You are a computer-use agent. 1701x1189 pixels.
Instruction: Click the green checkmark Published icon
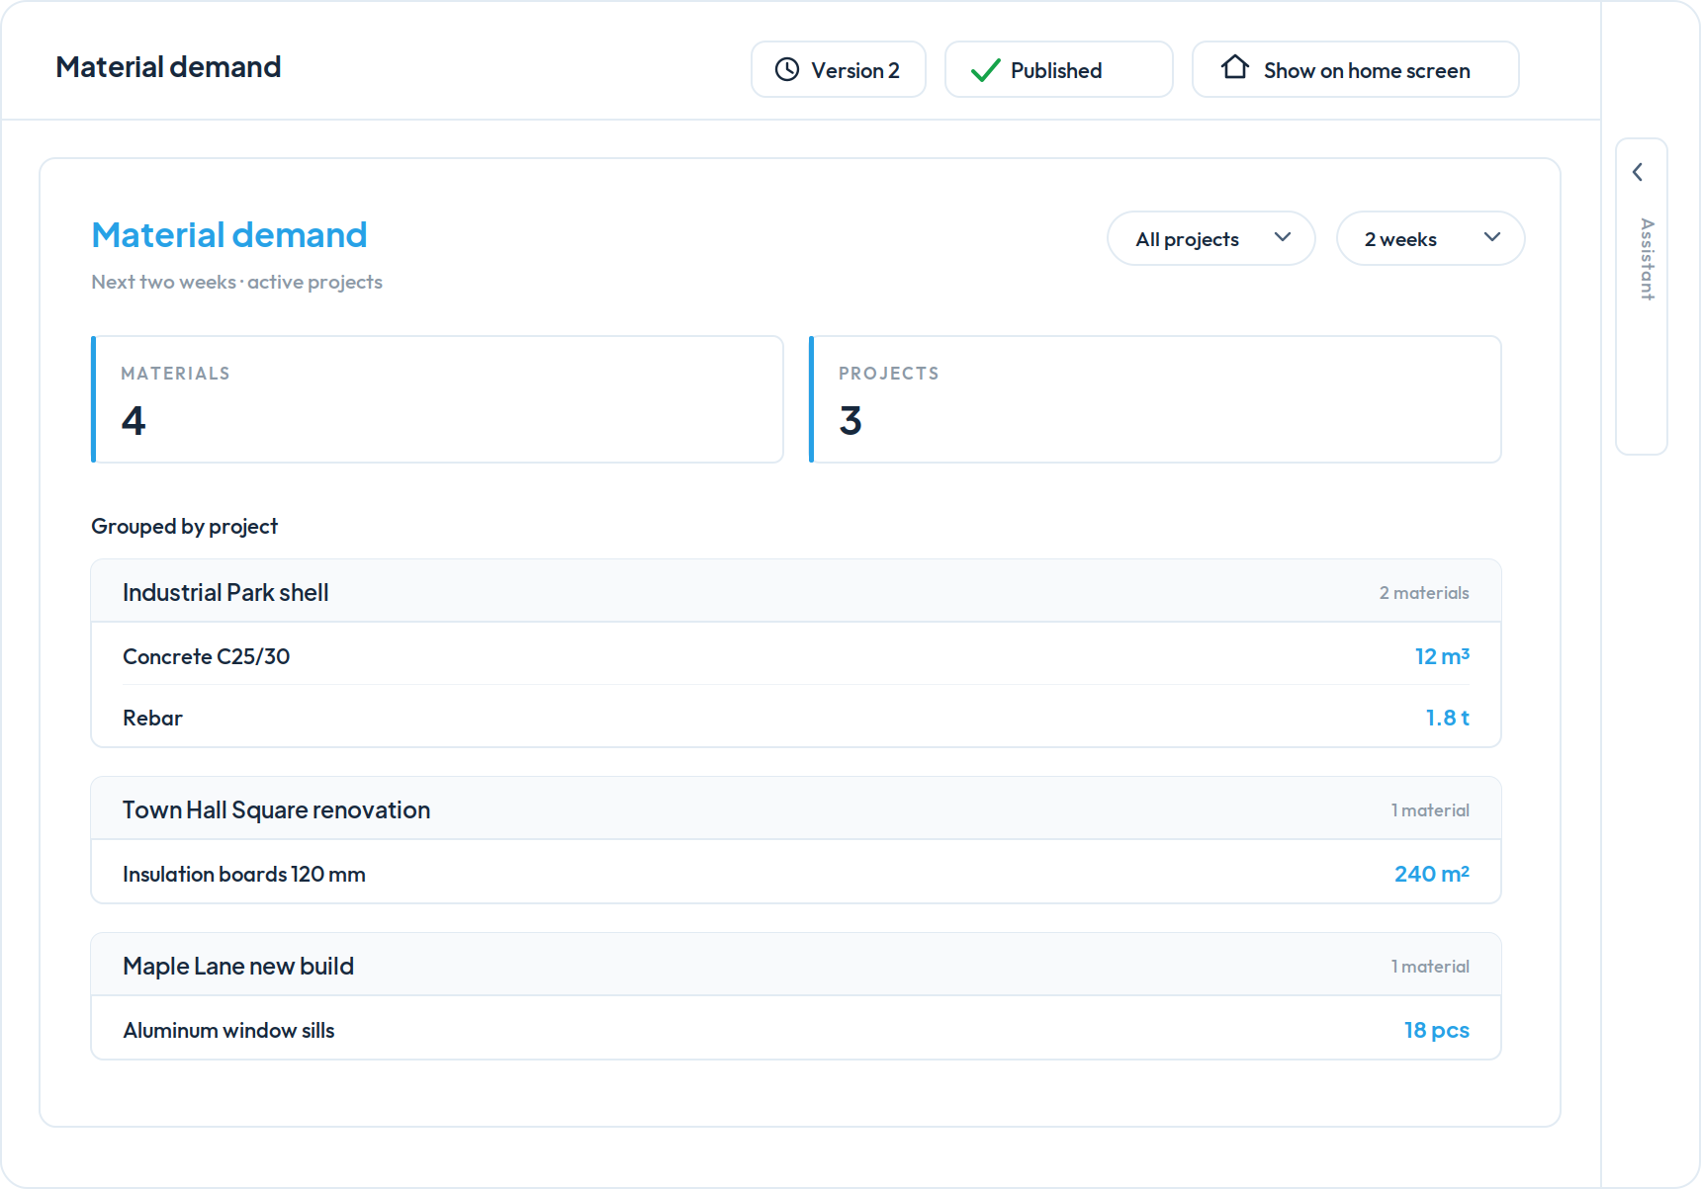[x=986, y=70]
